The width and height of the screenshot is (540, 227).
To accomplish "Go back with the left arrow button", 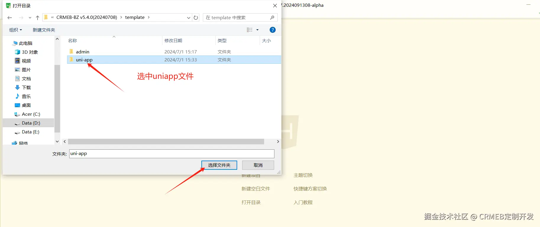I will tap(10, 18).
